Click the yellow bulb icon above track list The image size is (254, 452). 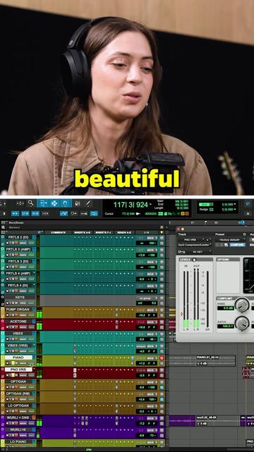pos(162,232)
